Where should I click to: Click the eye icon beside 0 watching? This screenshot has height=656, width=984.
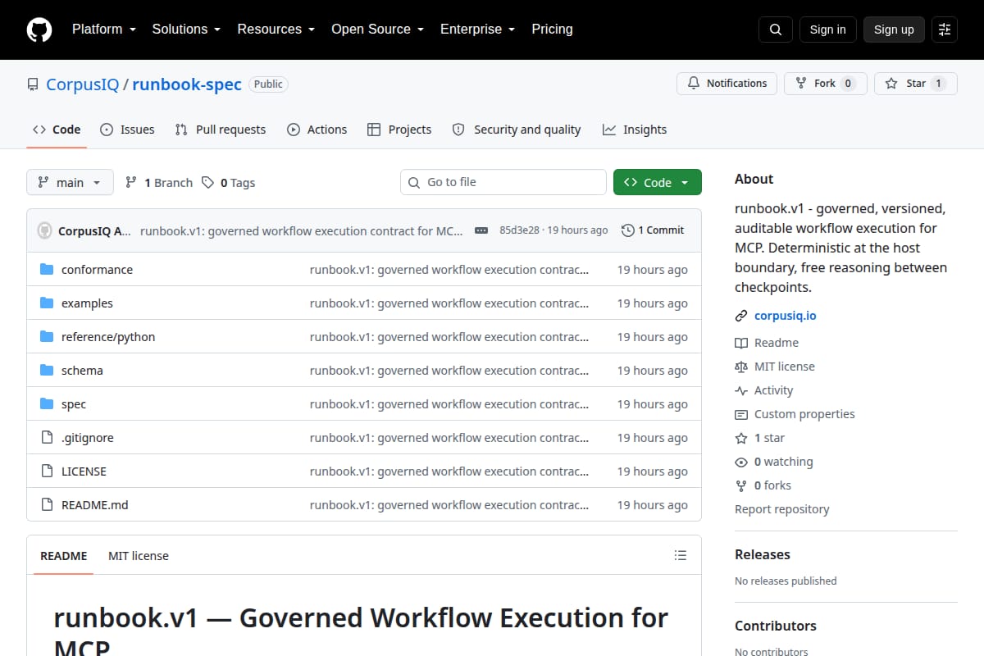click(741, 462)
